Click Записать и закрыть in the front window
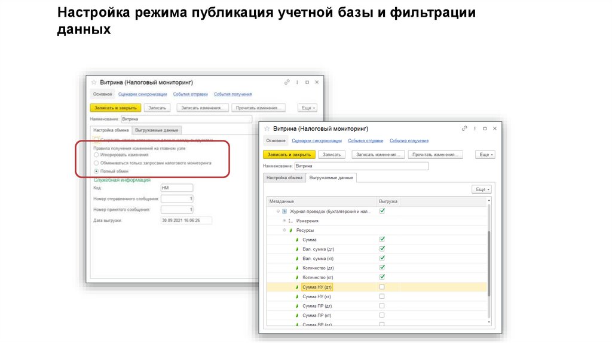612x343 pixels. 289,155
